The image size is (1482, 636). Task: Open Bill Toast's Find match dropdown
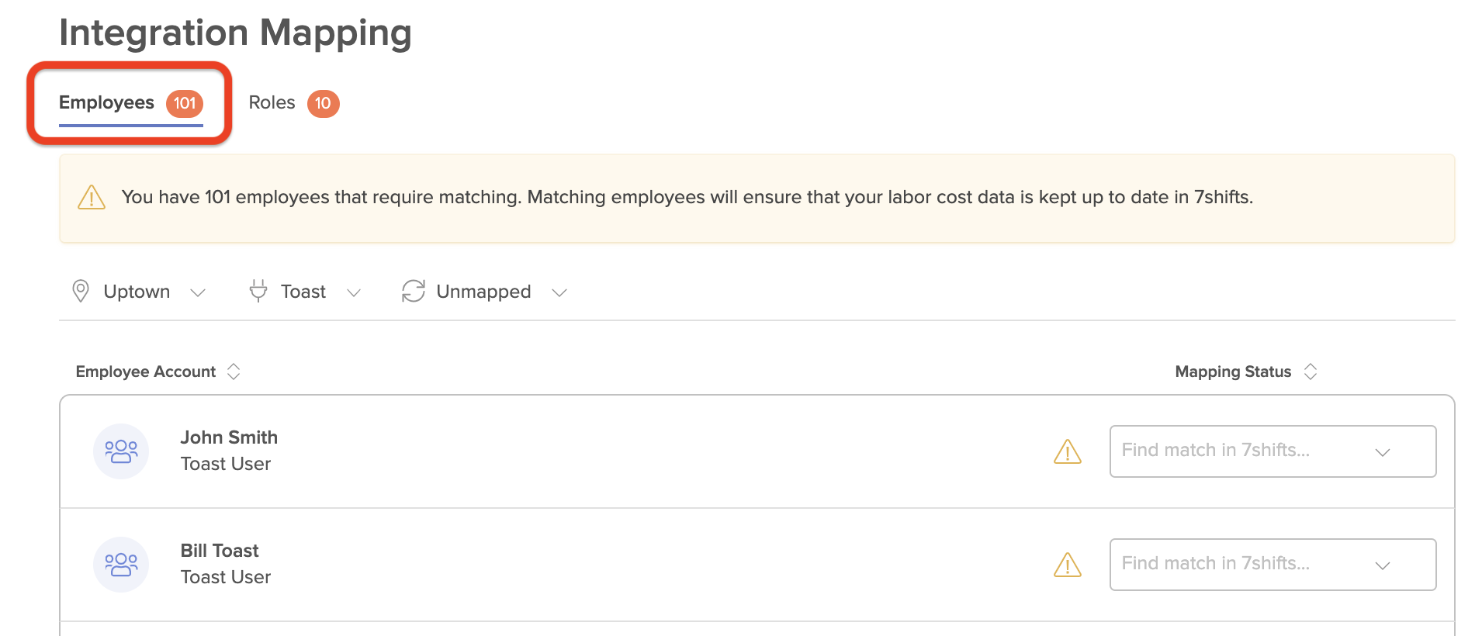pos(1273,565)
